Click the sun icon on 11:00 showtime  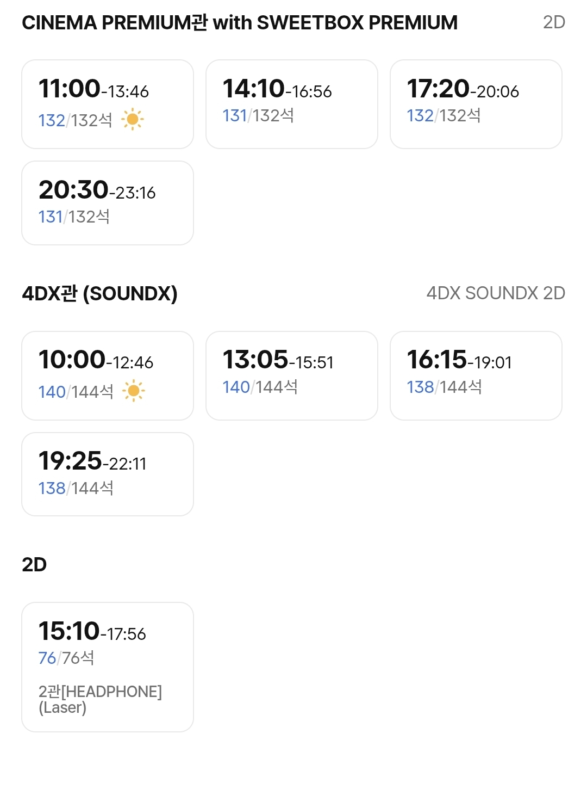pos(133,119)
